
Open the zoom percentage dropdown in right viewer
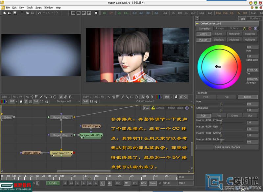pyautogui.click(x=96, y=97)
